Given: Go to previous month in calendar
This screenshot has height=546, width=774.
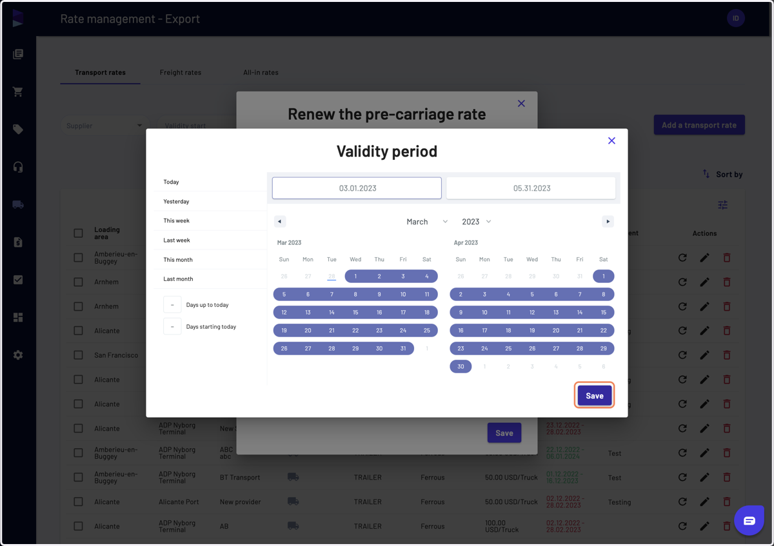Looking at the screenshot, I should [279, 221].
